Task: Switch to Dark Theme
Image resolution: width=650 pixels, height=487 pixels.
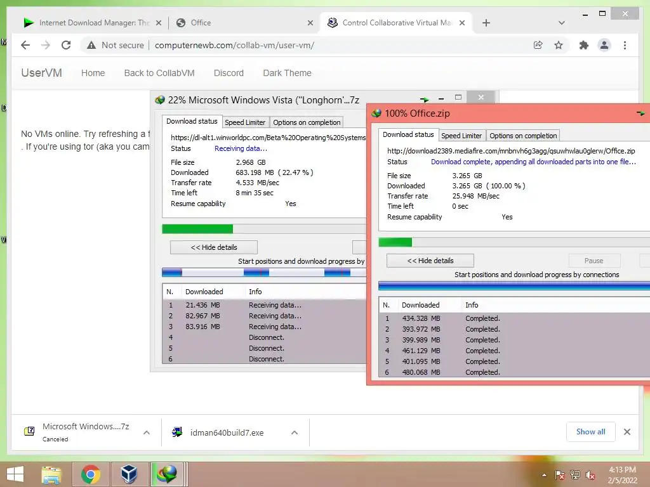Action: 287,73
